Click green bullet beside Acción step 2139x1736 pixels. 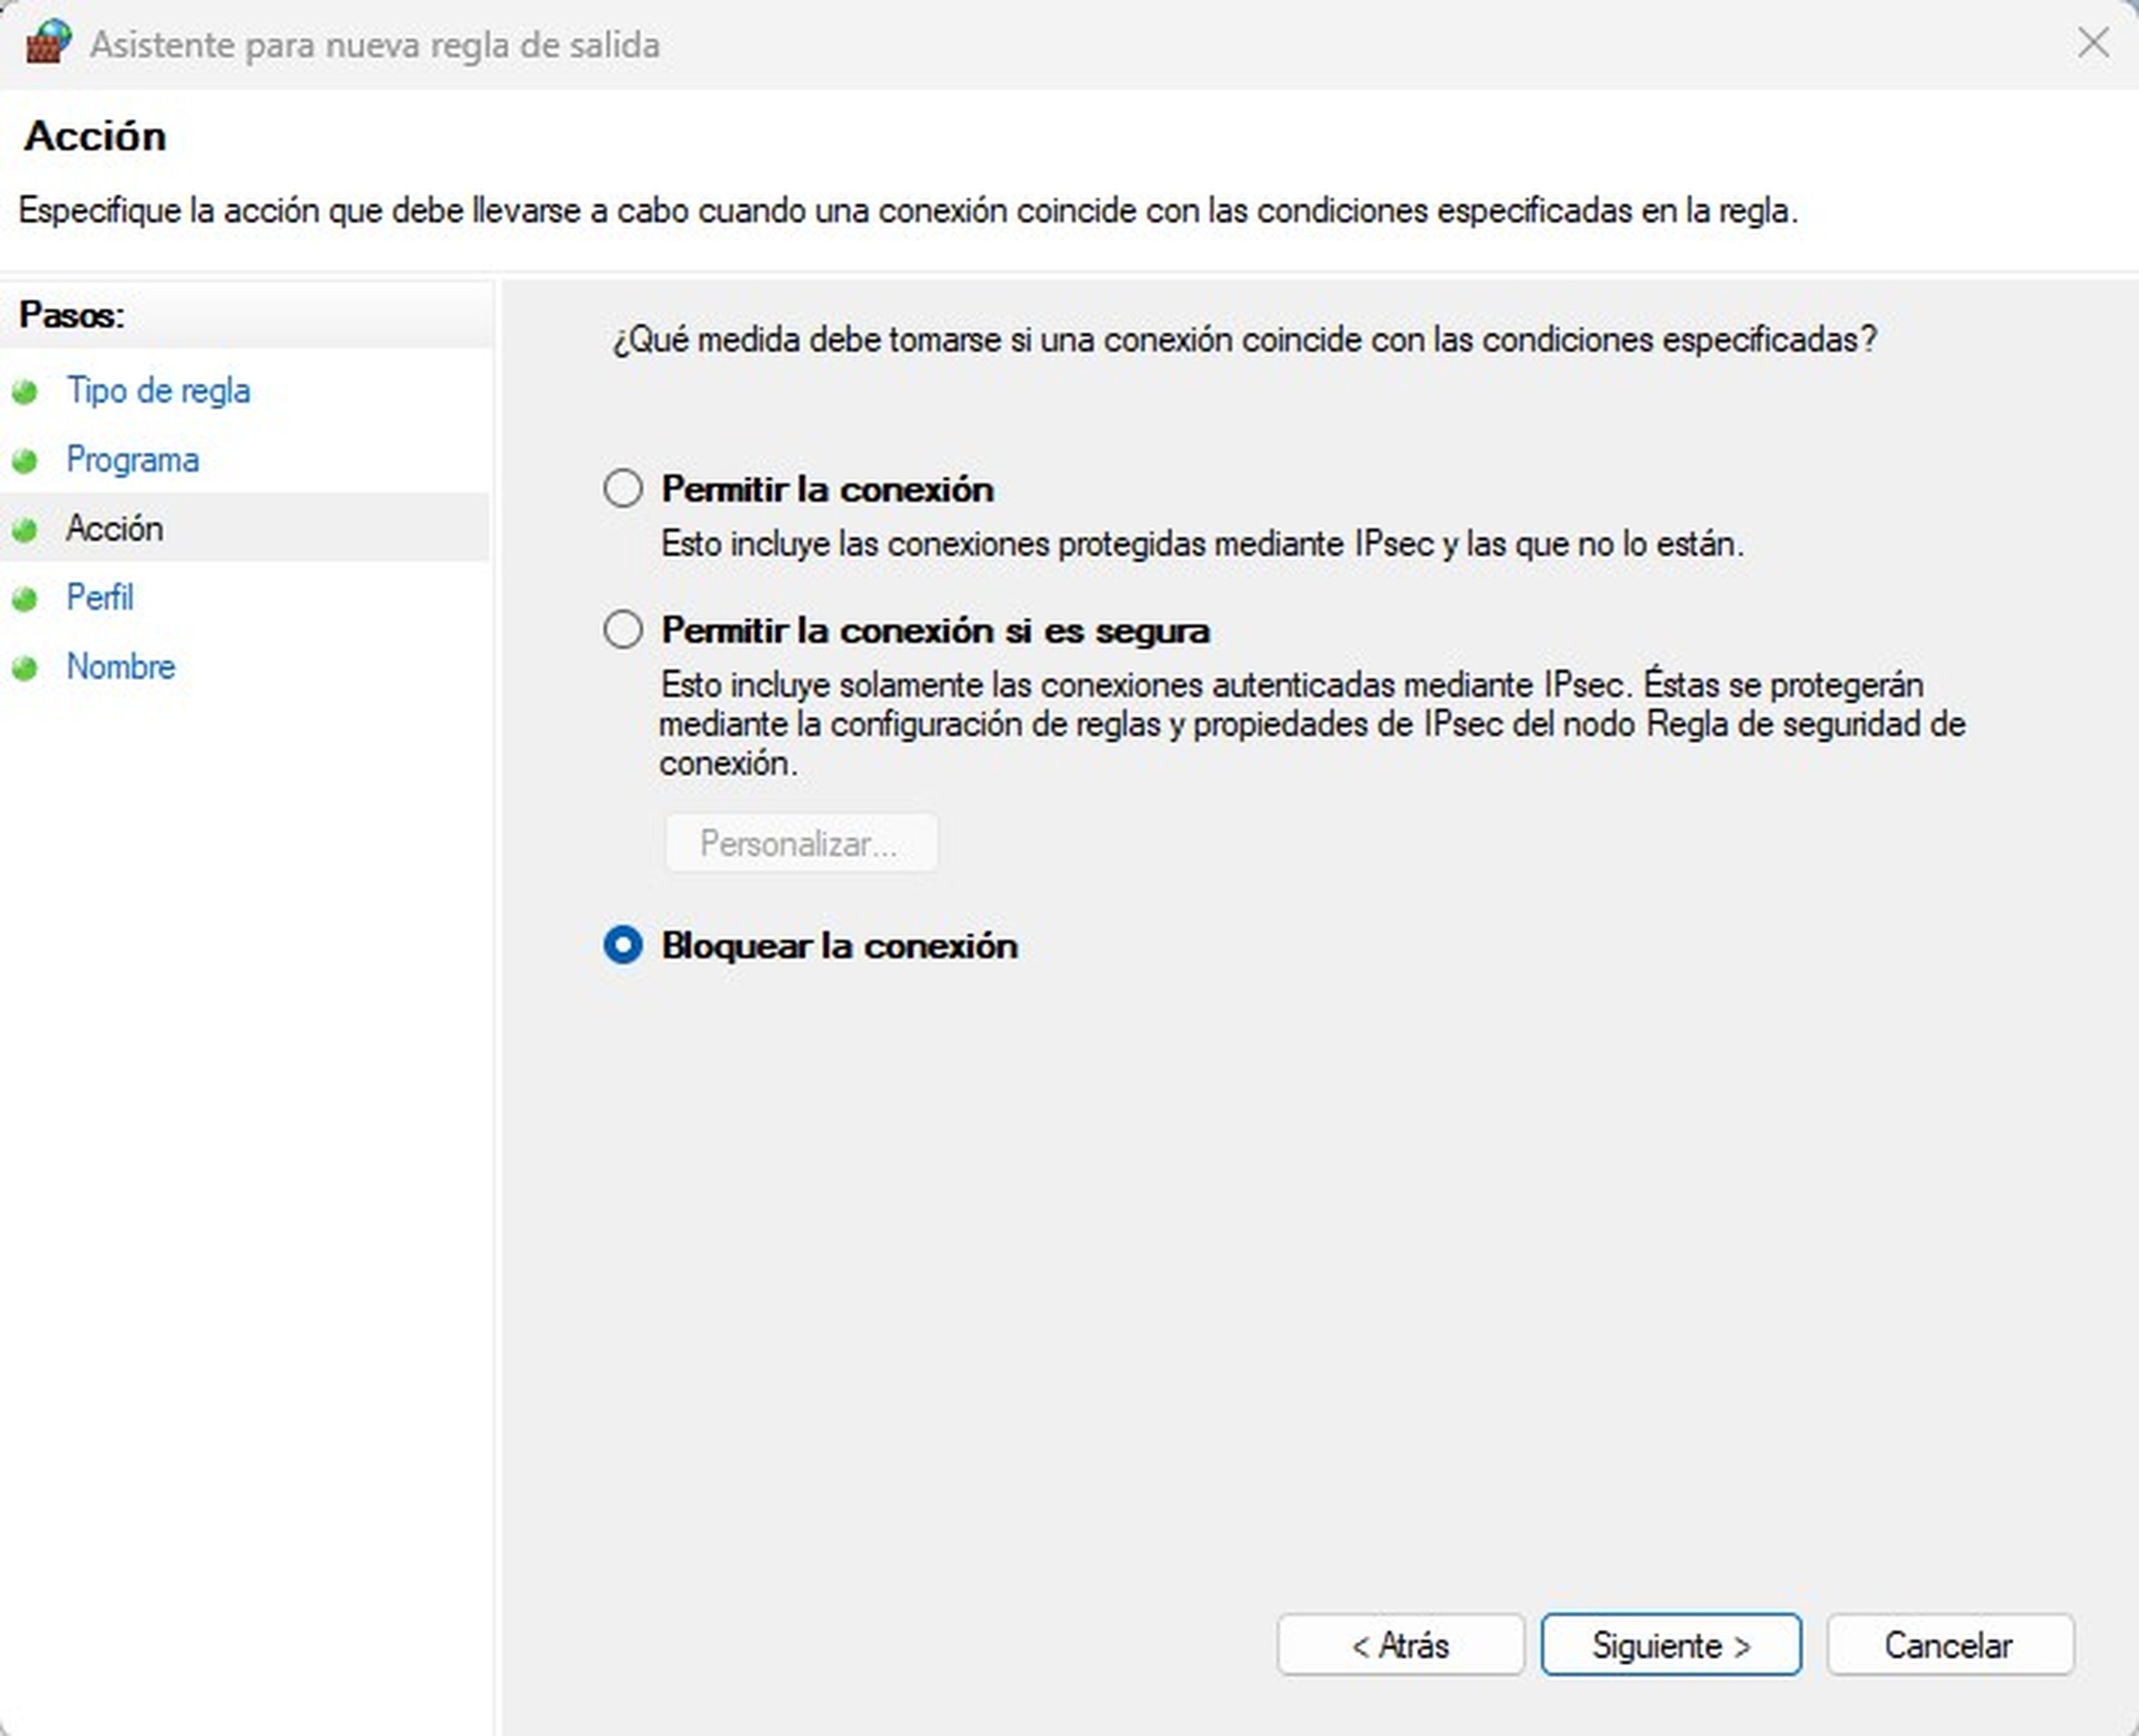point(25,530)
